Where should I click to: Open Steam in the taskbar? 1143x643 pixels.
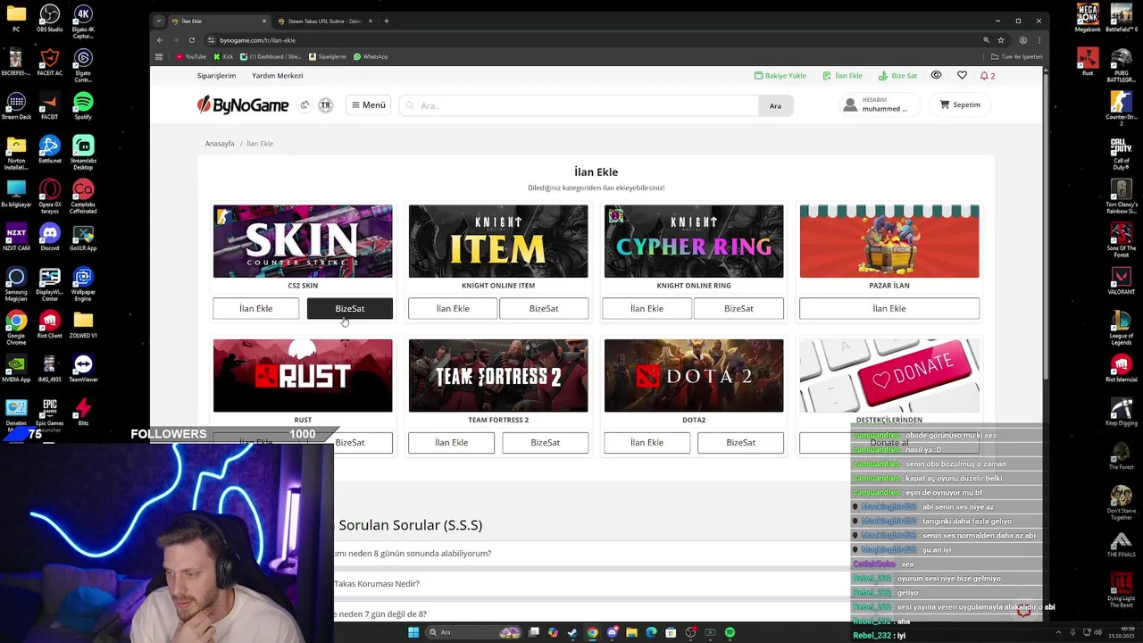572,632
